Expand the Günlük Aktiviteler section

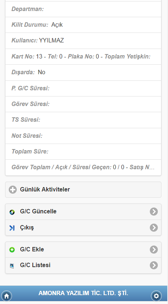point(83,190)
